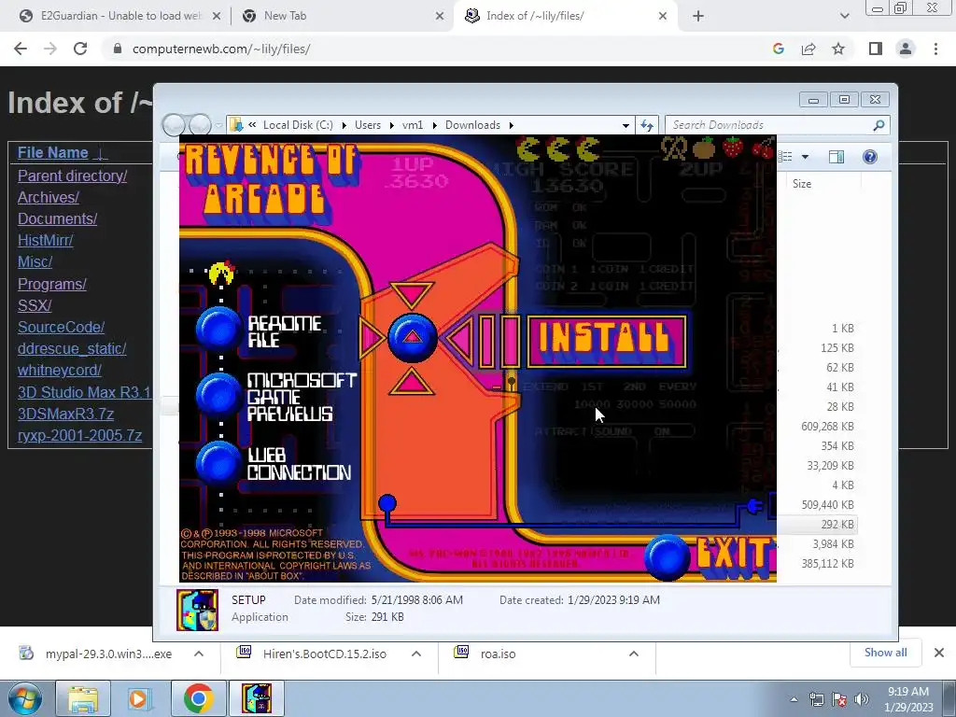Open the Parent directory link
Viewport: 956px width, 717px height.
72,176
